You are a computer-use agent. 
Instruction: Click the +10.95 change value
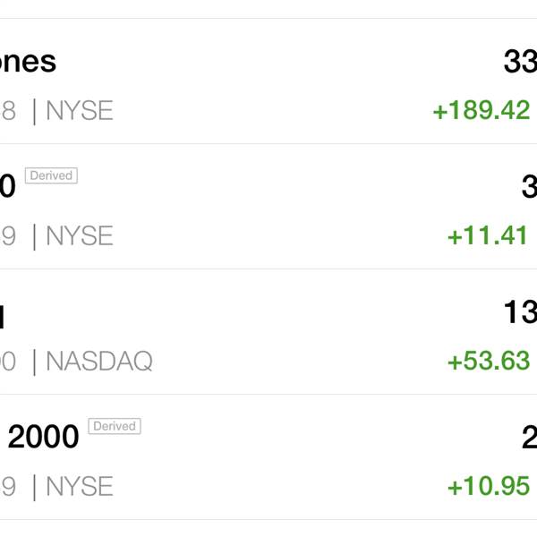point(489,486)
